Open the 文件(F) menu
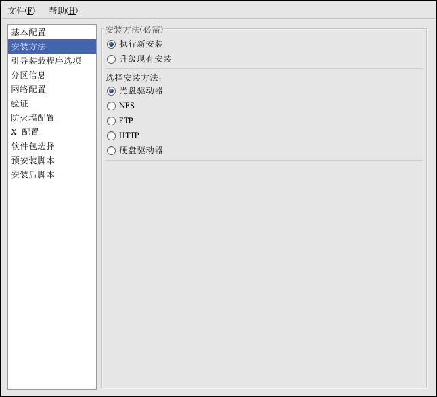This screenshot has width=437, height=397. [22, 11]
